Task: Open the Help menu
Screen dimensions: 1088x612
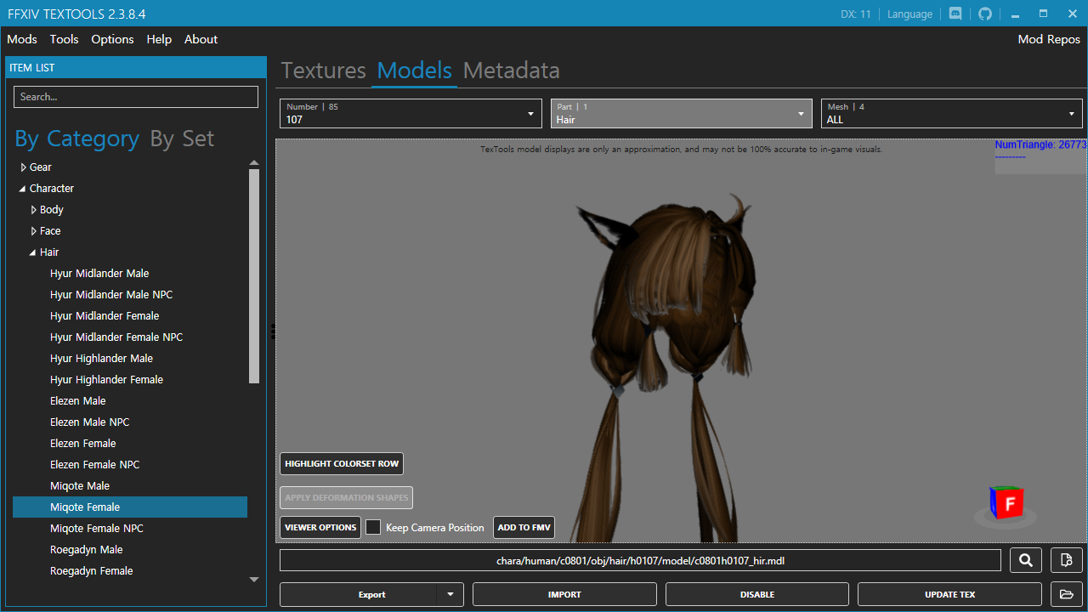Action: point(159,39)
